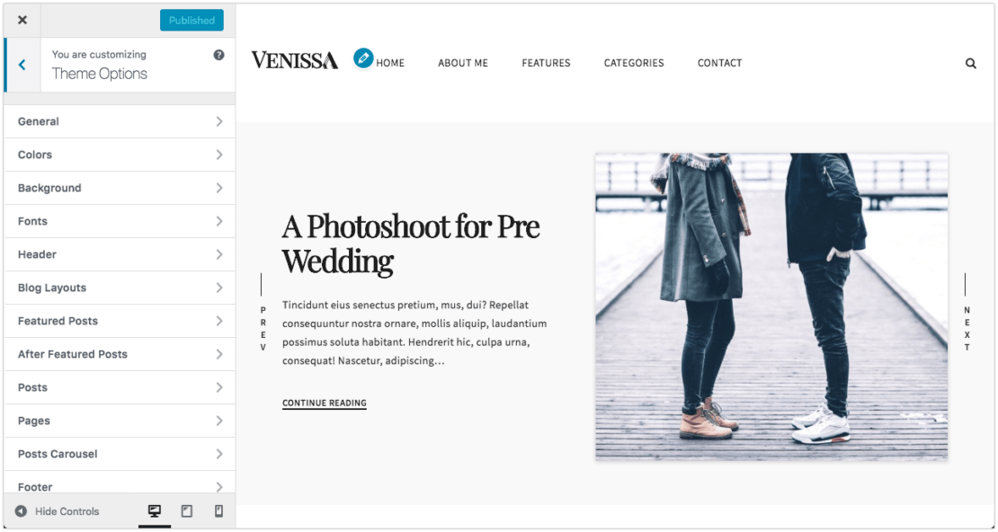This screenshot has height=532, width=998.
Task: Open the Blog Layouts panel
Action: 120,288
